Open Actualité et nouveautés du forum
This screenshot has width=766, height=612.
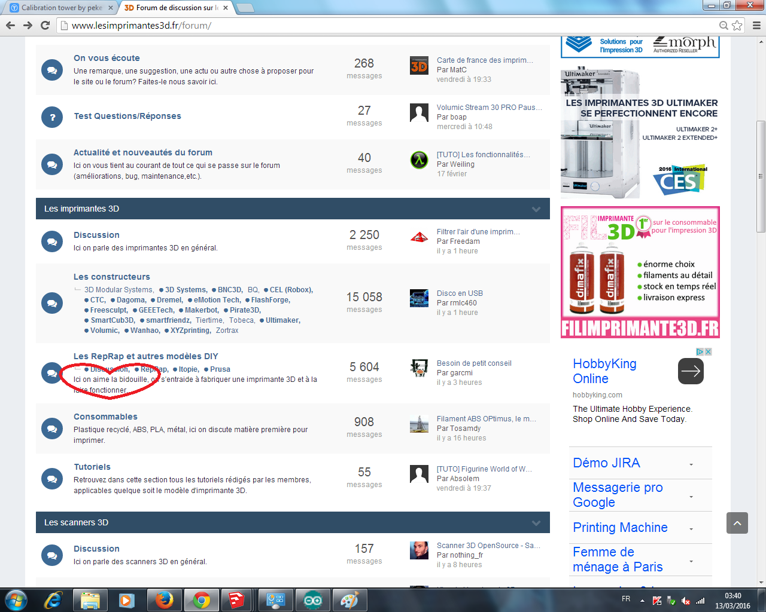click(x=143, y=152)
